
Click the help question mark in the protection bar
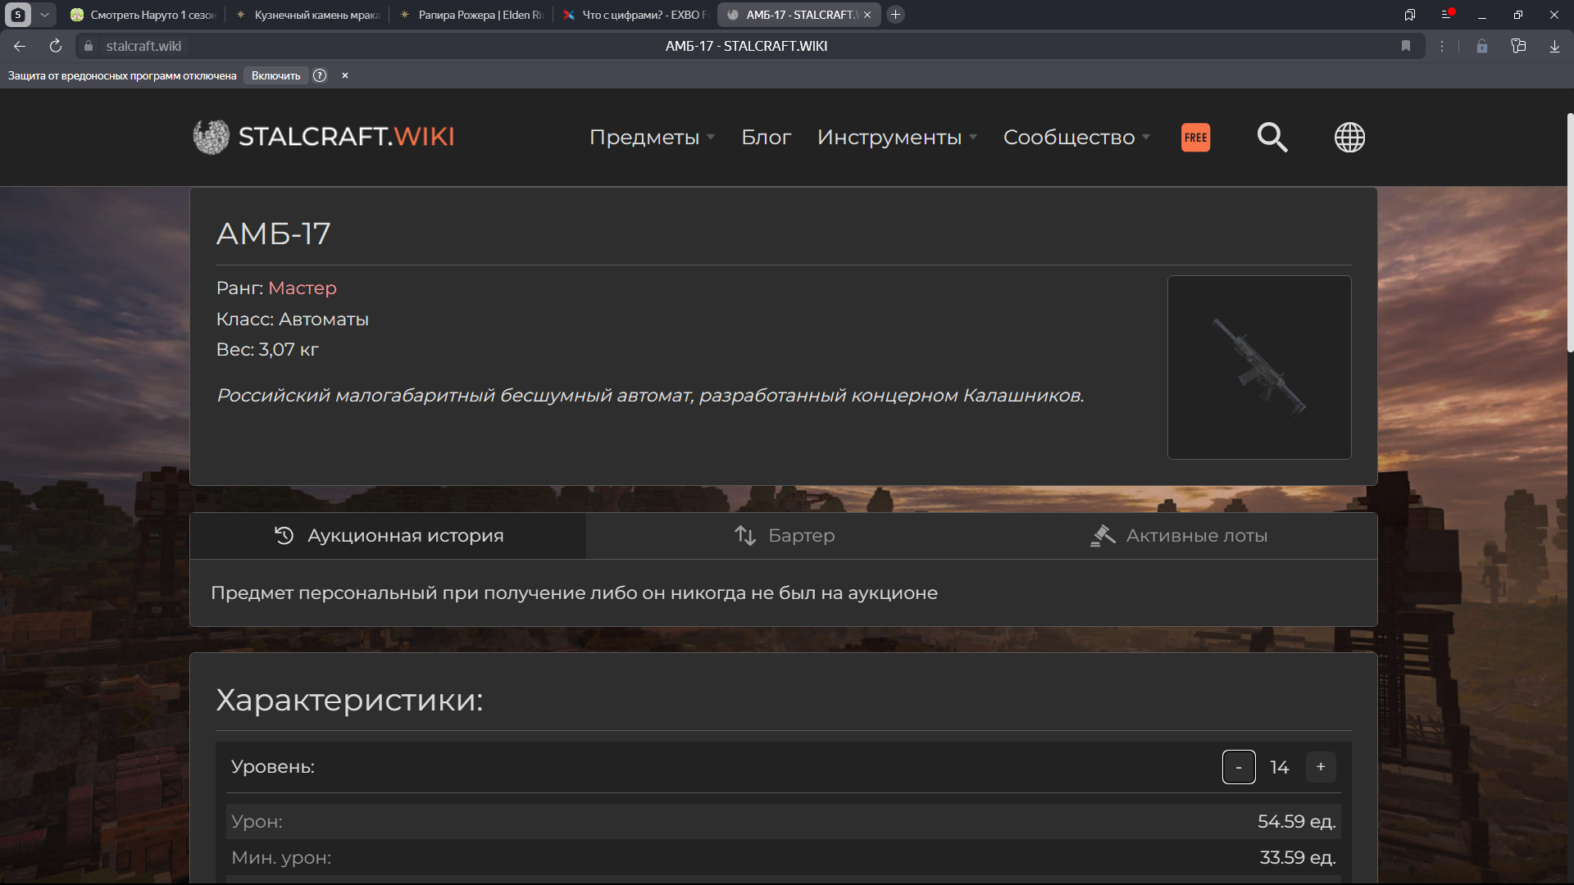[x=320, y=75]
